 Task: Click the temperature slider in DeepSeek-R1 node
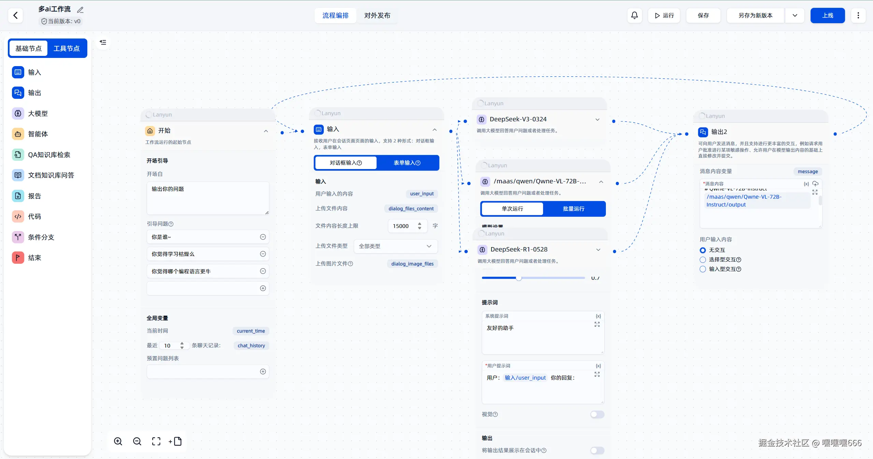point(519,278)
